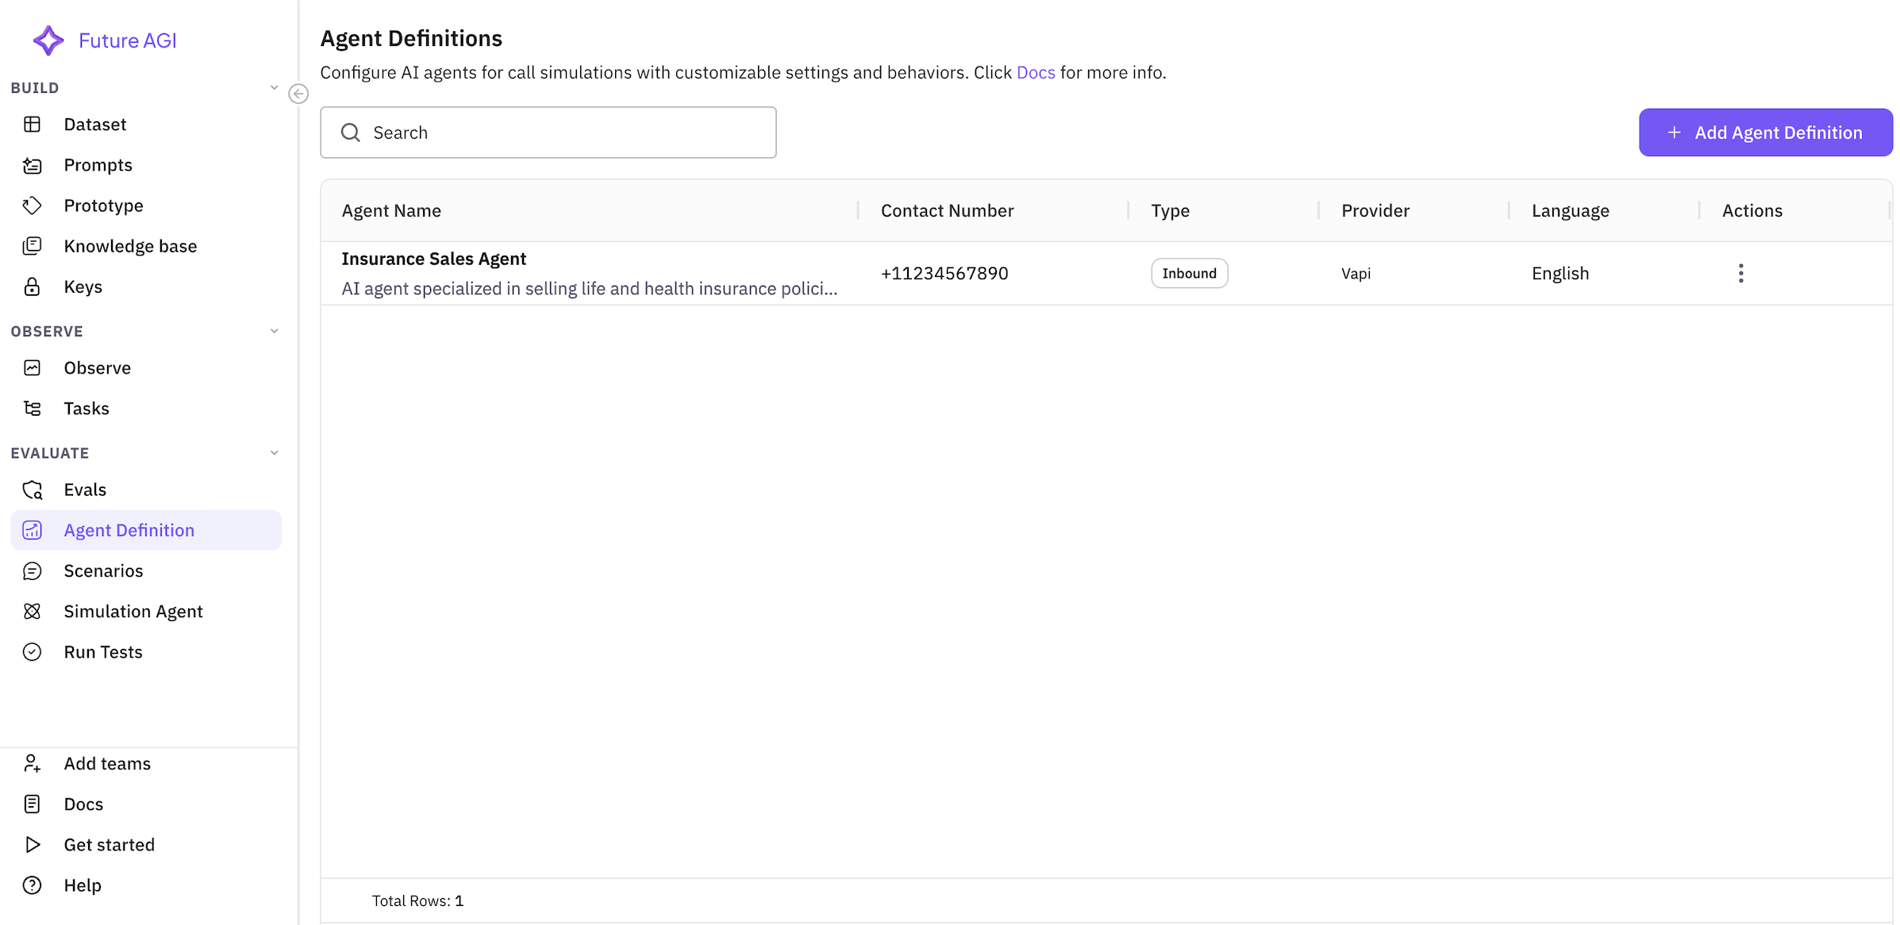
Task: Click the Simulation Agent atom icon
Action: [x=32, y=612]
